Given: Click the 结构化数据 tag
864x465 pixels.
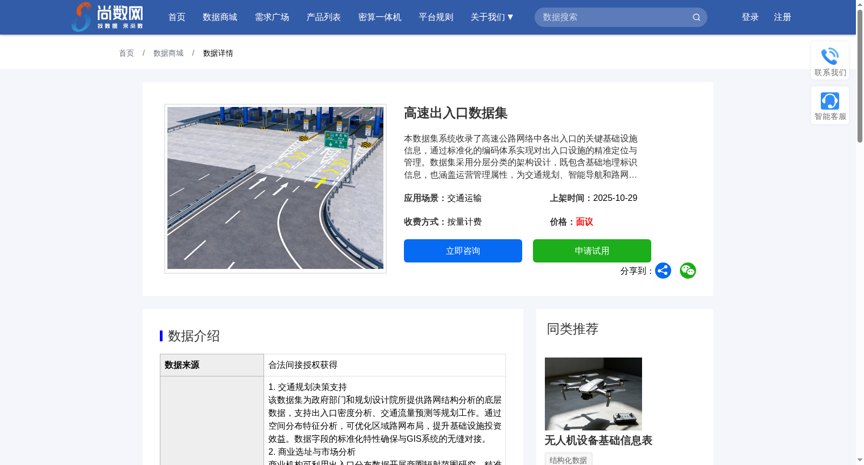Looking at the screenshot, I should click(x=569, y=460).
